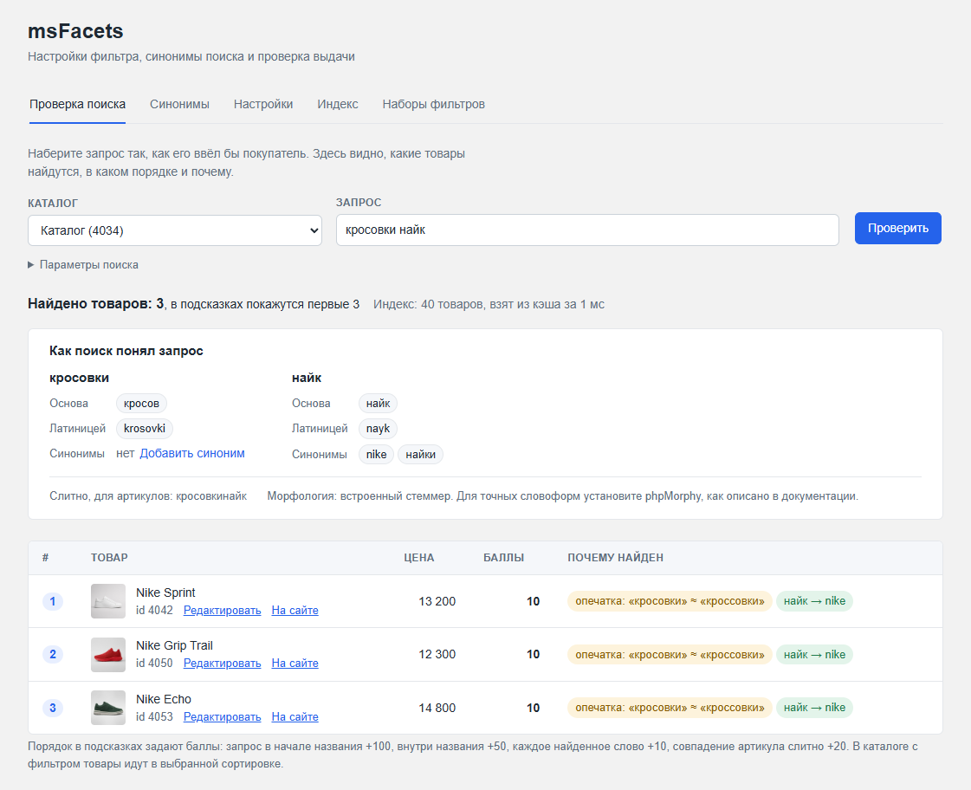Go to the Индекс tab
This screenshot has height=790, width=971.
(338, 104)
